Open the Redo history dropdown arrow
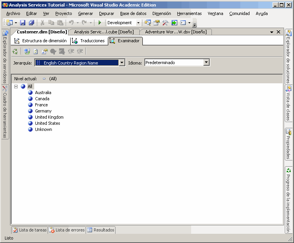 [91, 23]
